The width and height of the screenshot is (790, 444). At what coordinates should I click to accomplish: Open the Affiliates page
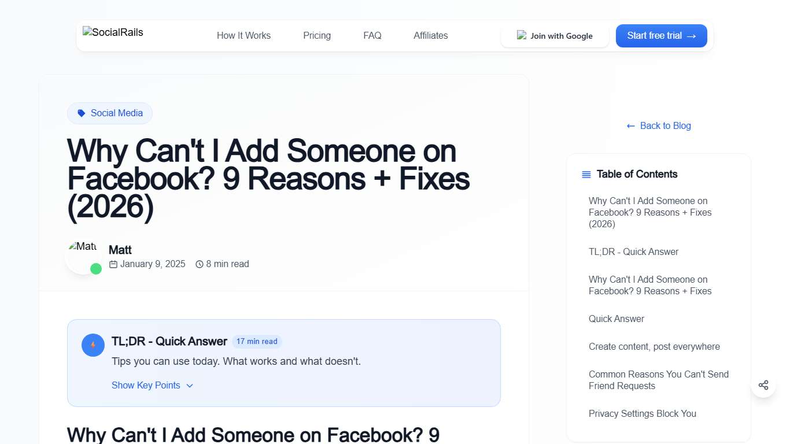coord(430,35)
